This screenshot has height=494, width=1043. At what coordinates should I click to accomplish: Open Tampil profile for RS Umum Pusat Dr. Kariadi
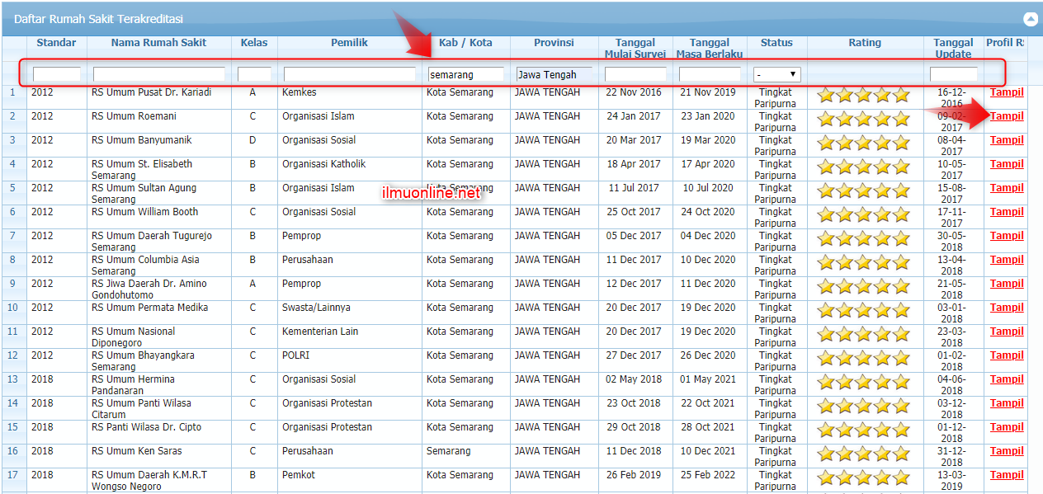[x=1007, y=92]
